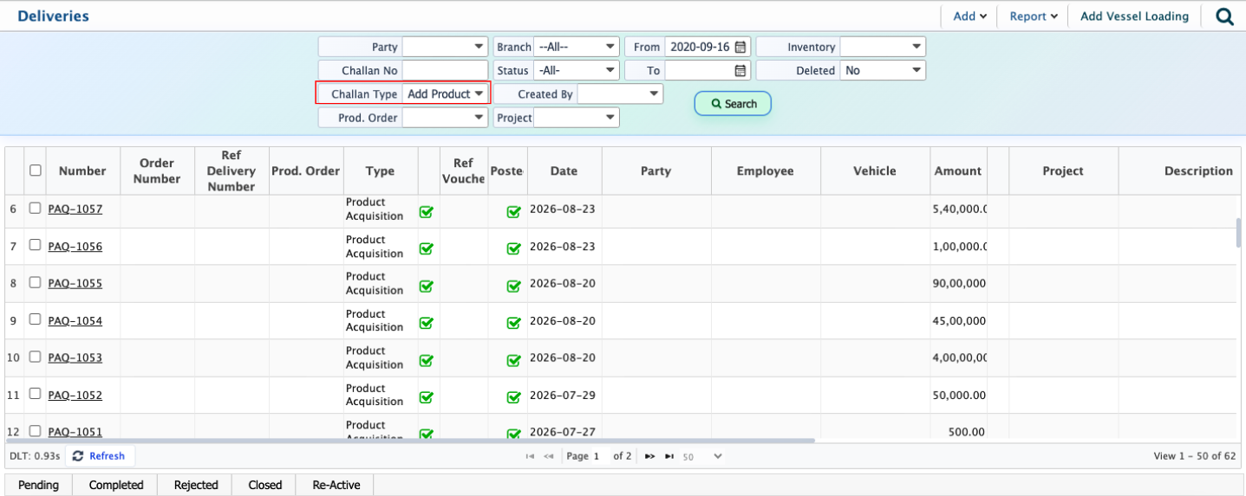This screenshot has width=1246, height=496.
Task: Switch to the Closed tab
Action: click(x=265, y=485)
